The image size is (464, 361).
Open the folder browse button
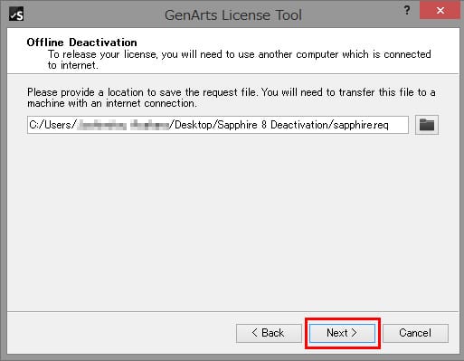(x=427, y=125)
